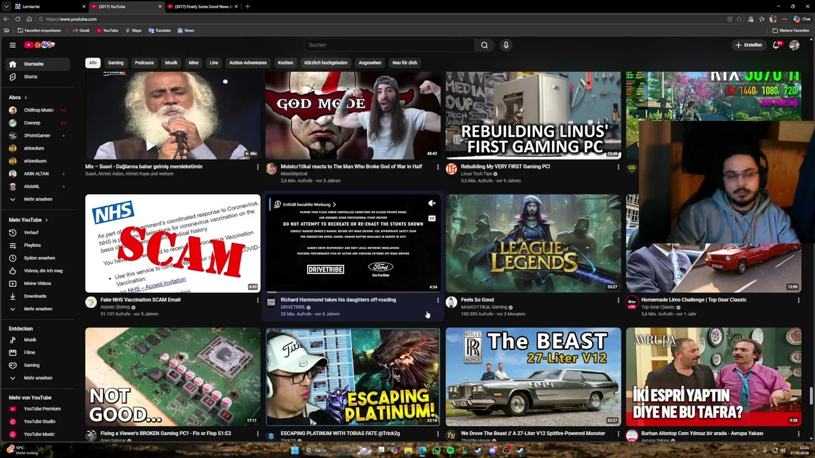Select the Gaming filter chip
The image size is (815, 458).
tap(116, 63)
